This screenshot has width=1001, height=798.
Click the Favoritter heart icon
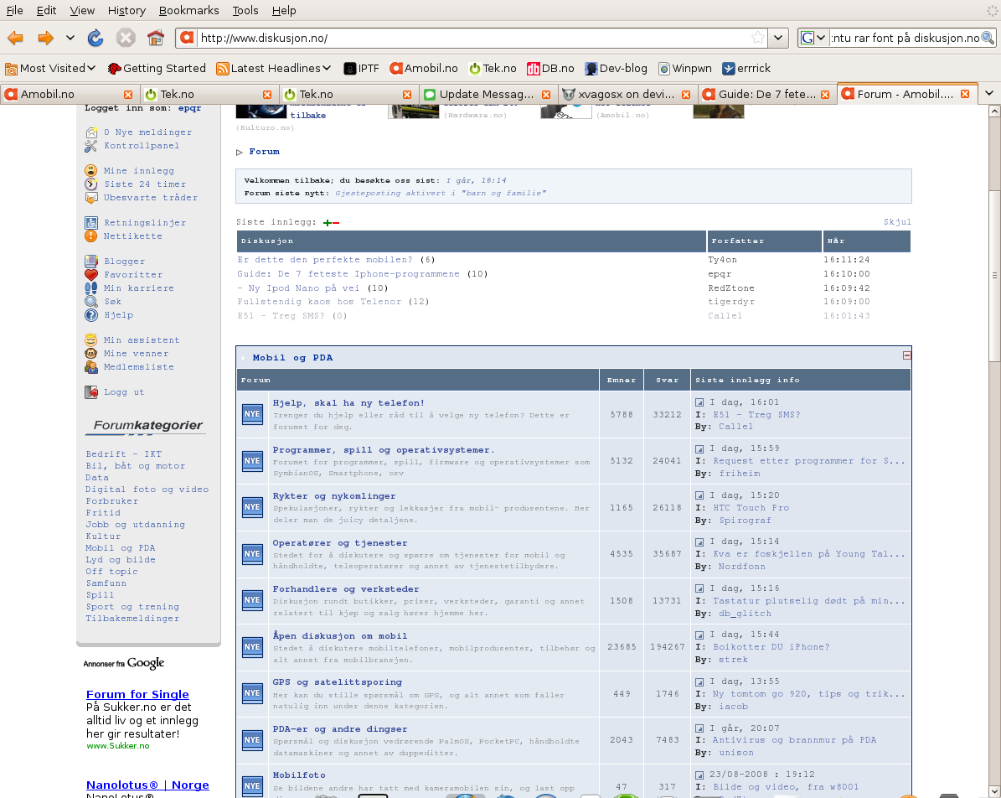(x=91, y=275)
